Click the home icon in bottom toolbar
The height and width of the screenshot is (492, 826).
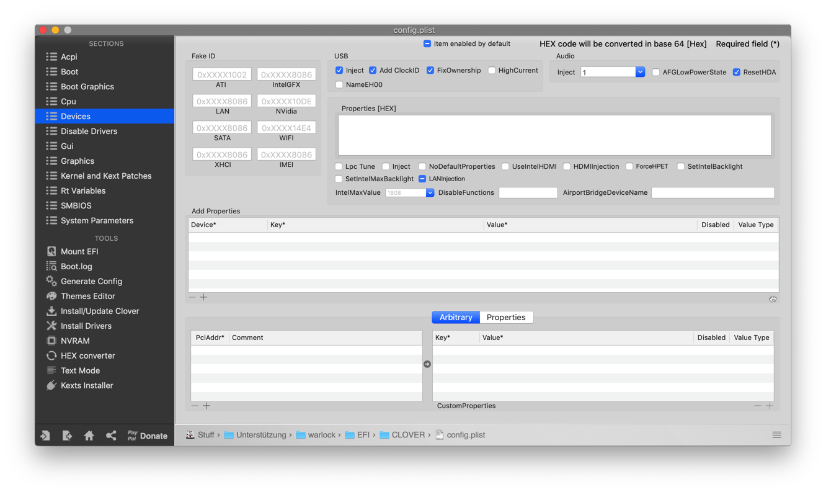[x=89, y=436]
